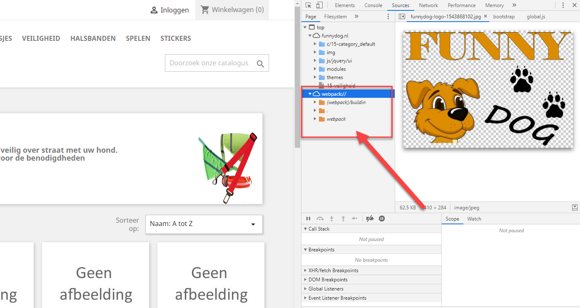Step over the next function call
Screen dimensions: 580x308
(x=320, y=219)
